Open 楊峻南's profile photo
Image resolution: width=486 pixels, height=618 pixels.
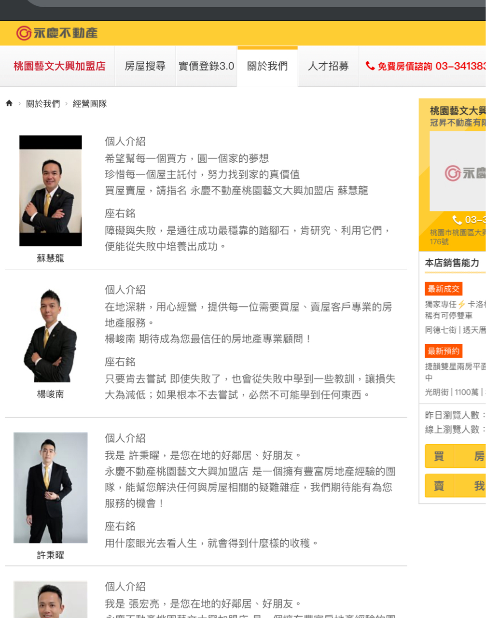(x=51, y=336)
